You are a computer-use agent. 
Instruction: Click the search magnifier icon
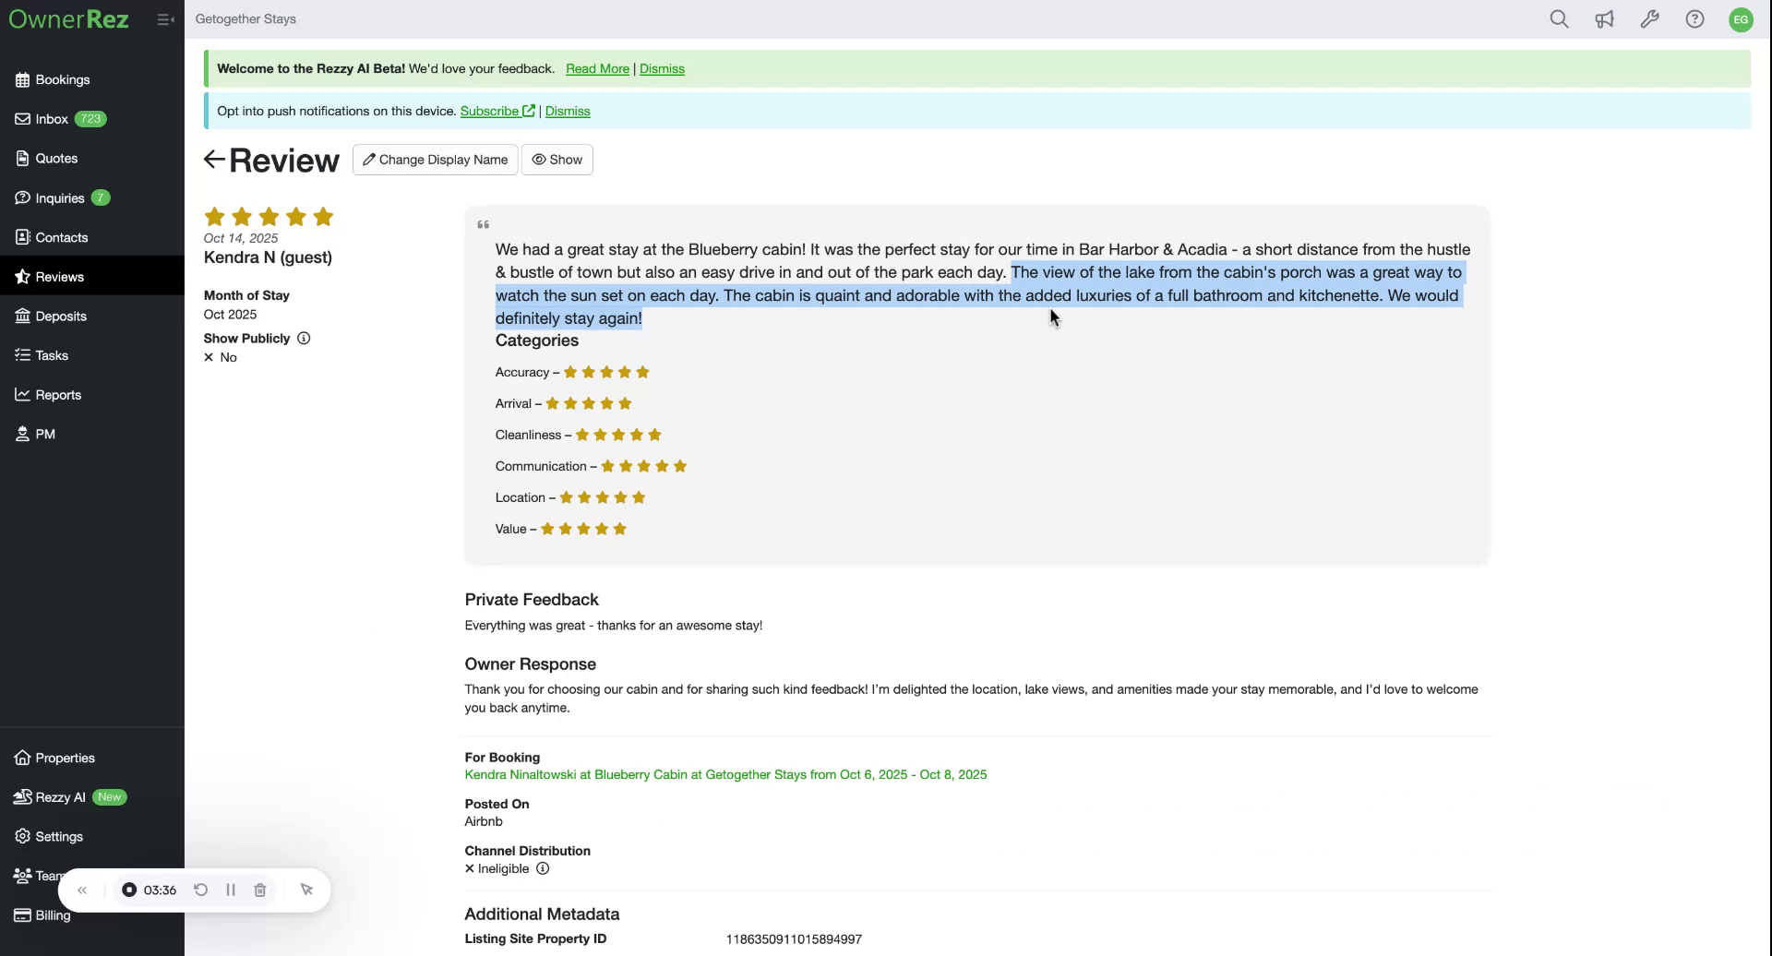[1559, 19]
